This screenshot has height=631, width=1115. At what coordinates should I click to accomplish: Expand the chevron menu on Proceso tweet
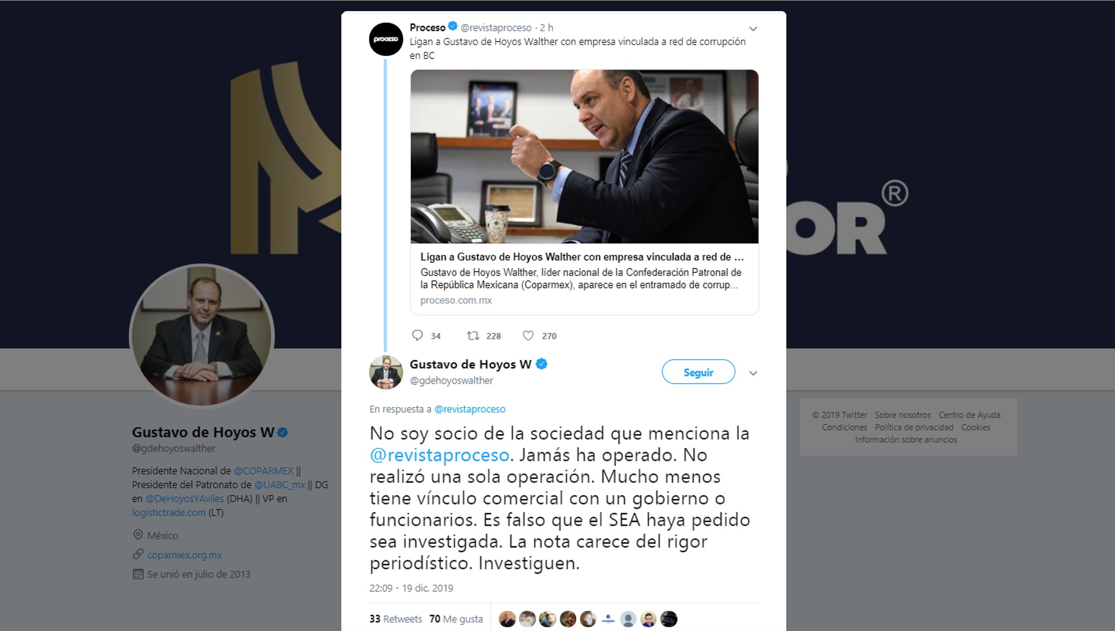(x=753, y=29)
